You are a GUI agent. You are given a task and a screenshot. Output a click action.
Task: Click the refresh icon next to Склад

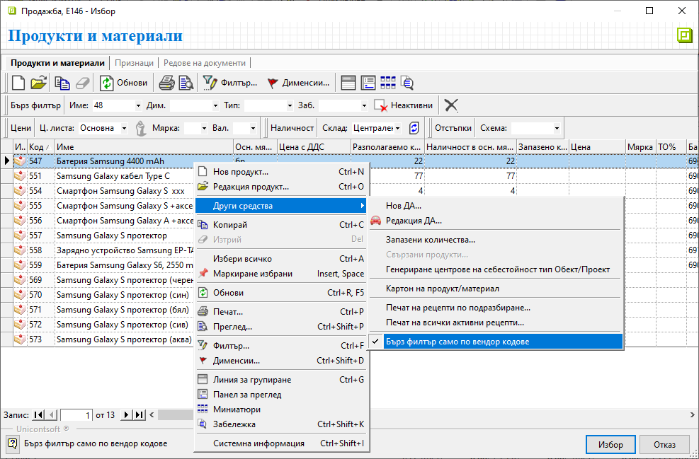(414, 128)
